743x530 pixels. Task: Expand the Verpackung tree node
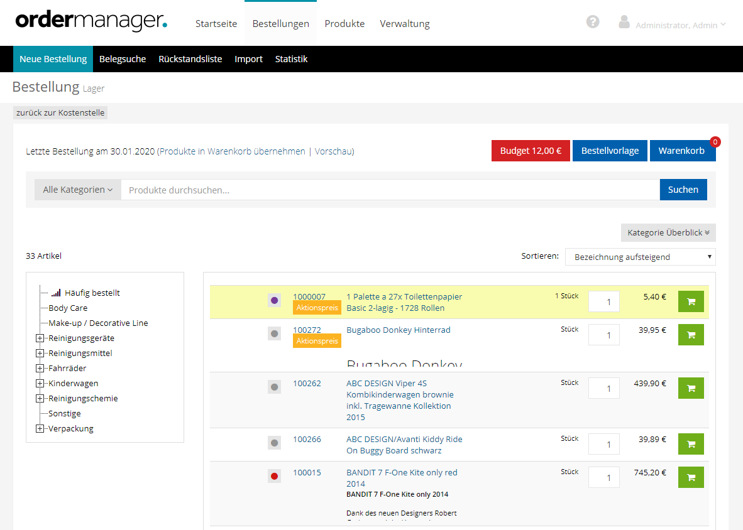pyautogui.click(x=40, y=429)
